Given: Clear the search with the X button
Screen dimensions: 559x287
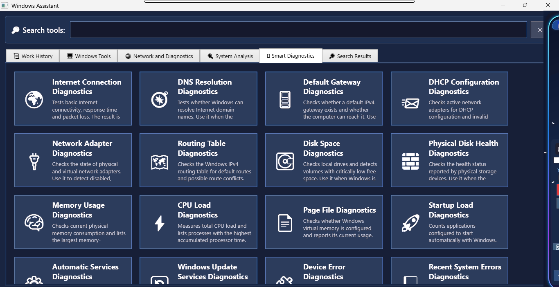Looking at the screenshot, I should [x=540, y=30].
